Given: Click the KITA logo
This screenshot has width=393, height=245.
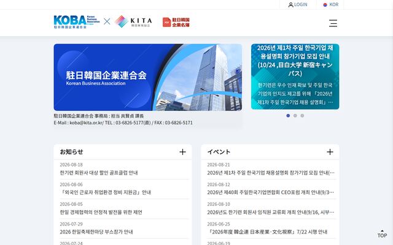Looking at the screenshot, I should tap(133, 21).
